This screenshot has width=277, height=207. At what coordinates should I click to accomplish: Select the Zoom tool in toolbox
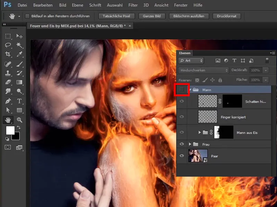tap(19, 120)
